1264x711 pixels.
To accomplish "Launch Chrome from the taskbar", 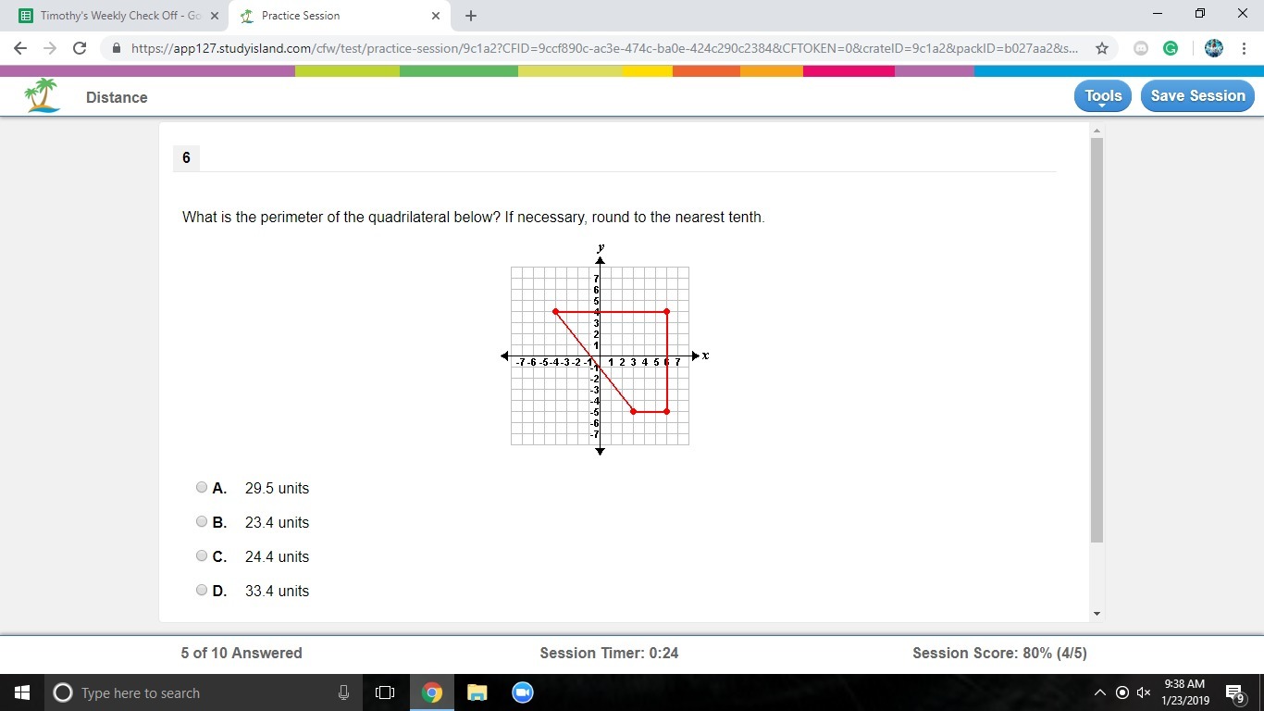I will pos(432,692).
